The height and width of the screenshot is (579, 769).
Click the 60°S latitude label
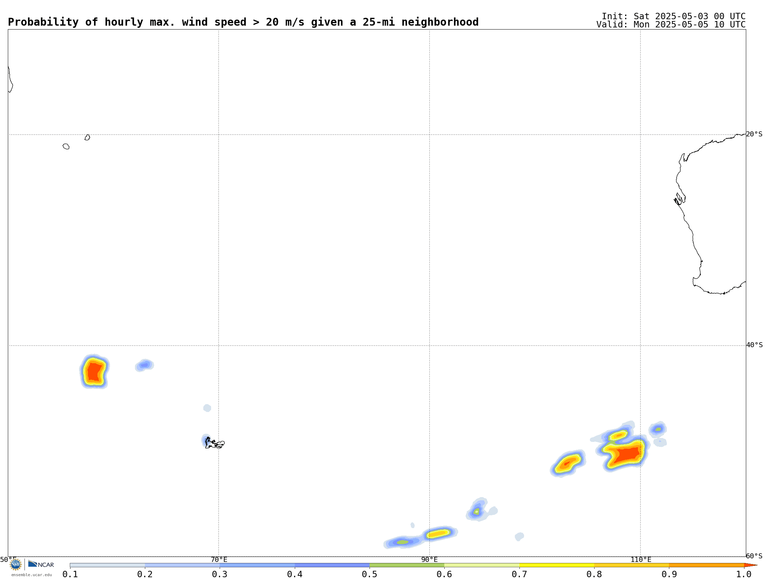click(x=754, y=556)
